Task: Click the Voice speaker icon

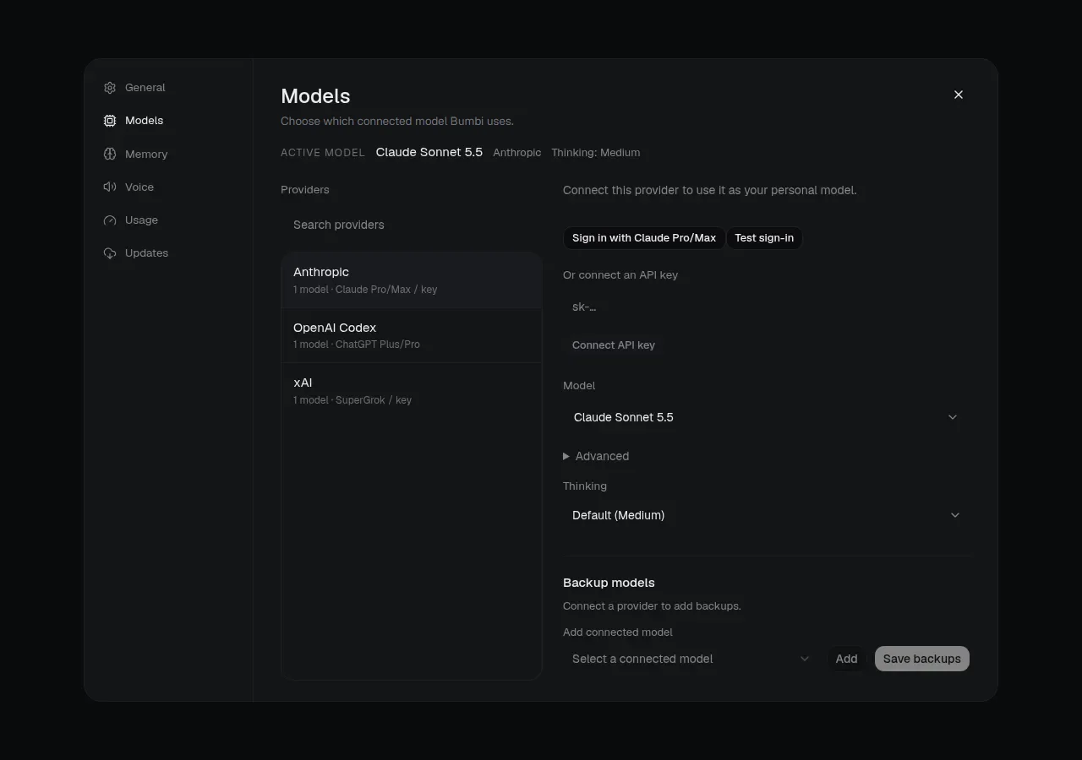Action: tap(110, 187)
